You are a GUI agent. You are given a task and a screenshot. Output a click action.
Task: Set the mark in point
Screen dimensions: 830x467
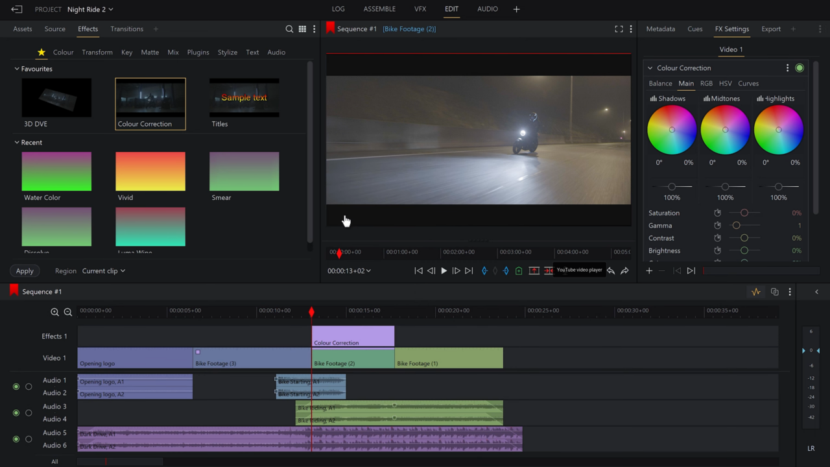(x=484, y=271)
